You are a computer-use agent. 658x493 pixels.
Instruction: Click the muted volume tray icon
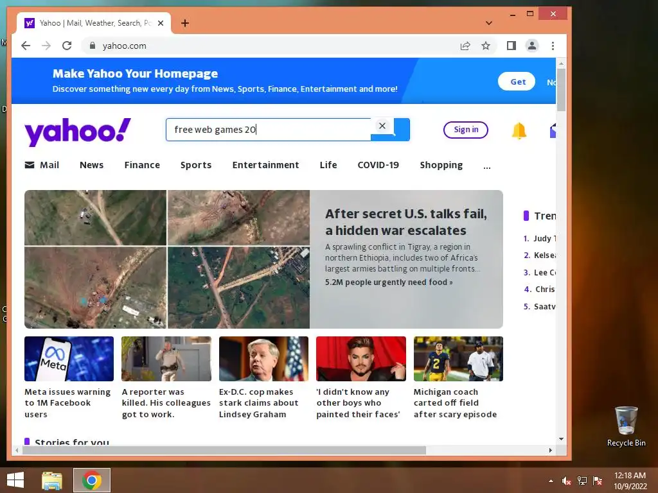pos(567,481)
